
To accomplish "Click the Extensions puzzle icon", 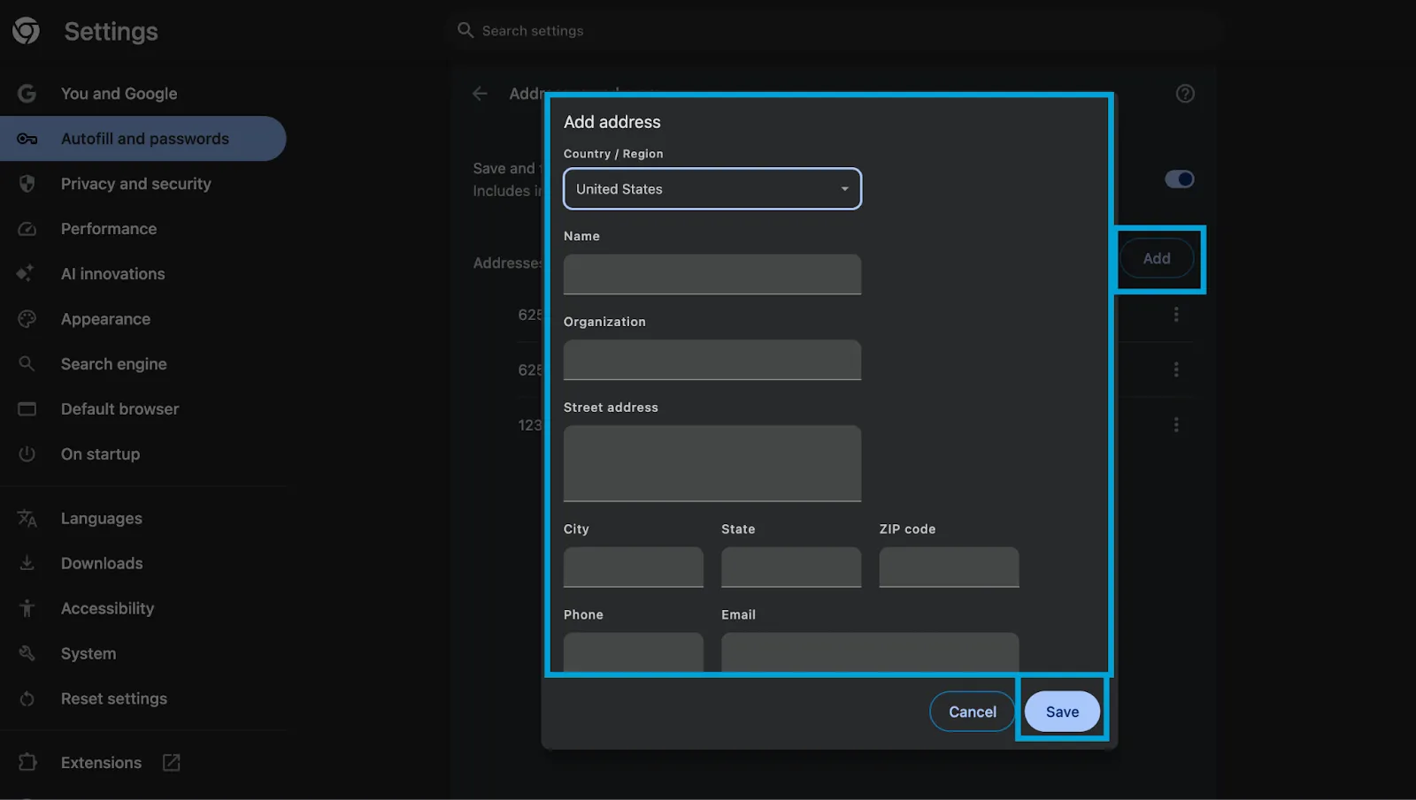I will (27, 762).
